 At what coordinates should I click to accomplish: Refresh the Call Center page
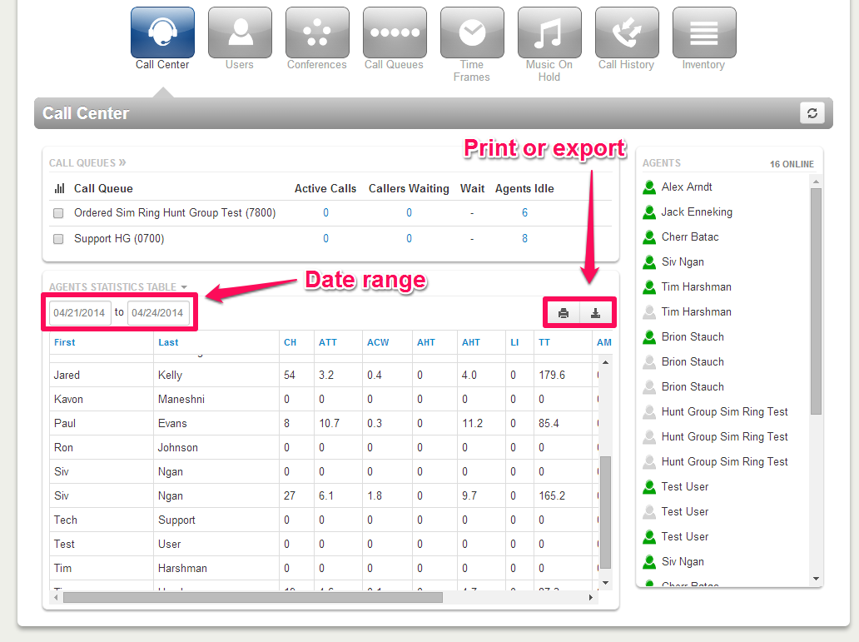click(x=812, y=112)
